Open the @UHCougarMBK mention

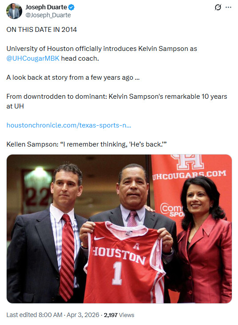pyautogui.click(x=33, y=58)
